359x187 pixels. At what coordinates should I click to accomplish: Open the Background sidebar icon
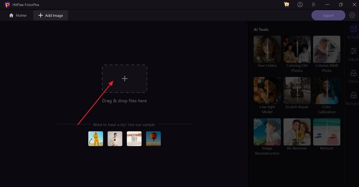pyautogui.click(x=354, y=96)
